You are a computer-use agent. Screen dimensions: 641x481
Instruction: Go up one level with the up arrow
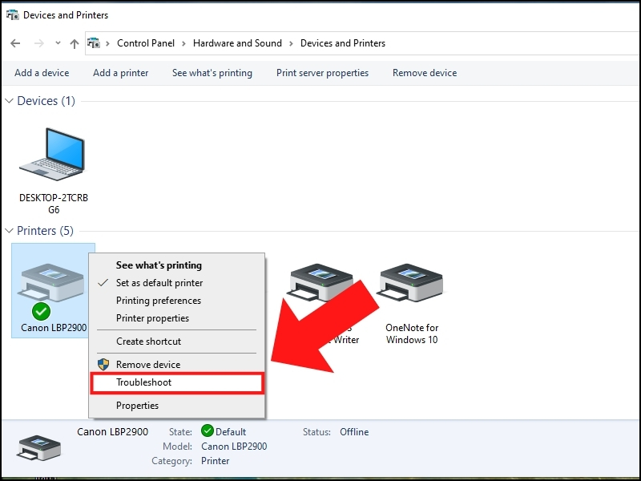[x=75, y=43]
